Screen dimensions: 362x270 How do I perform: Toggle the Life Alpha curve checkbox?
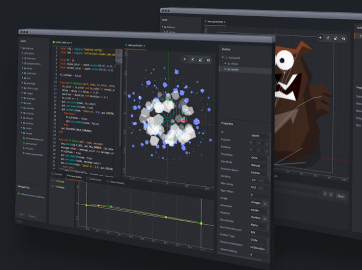pyautogui.click(x=52, y=186)
